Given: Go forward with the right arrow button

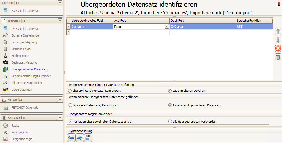Looking at the screenshot, I should pyautogui.click(x=79, y=138).
